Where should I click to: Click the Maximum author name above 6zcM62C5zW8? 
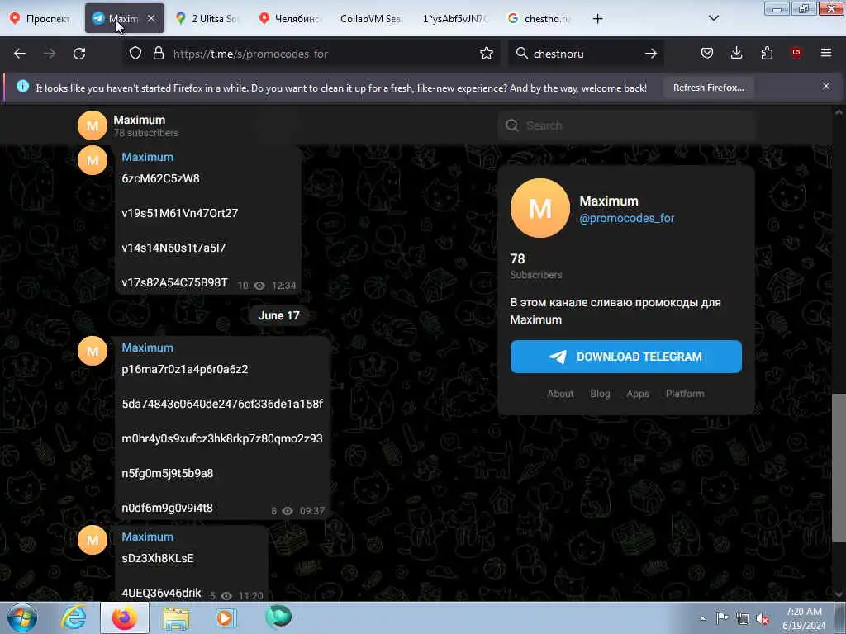(147, 157)
